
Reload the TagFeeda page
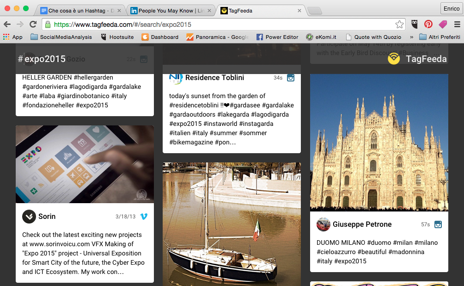tap(33, 25)
